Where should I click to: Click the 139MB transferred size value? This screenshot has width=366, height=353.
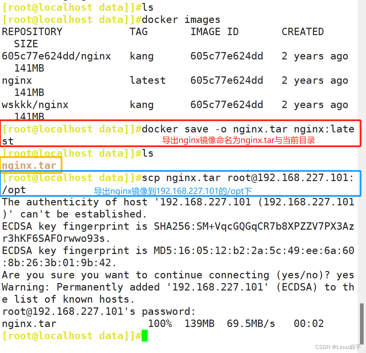pyautogui.click(x=199, y=324)
